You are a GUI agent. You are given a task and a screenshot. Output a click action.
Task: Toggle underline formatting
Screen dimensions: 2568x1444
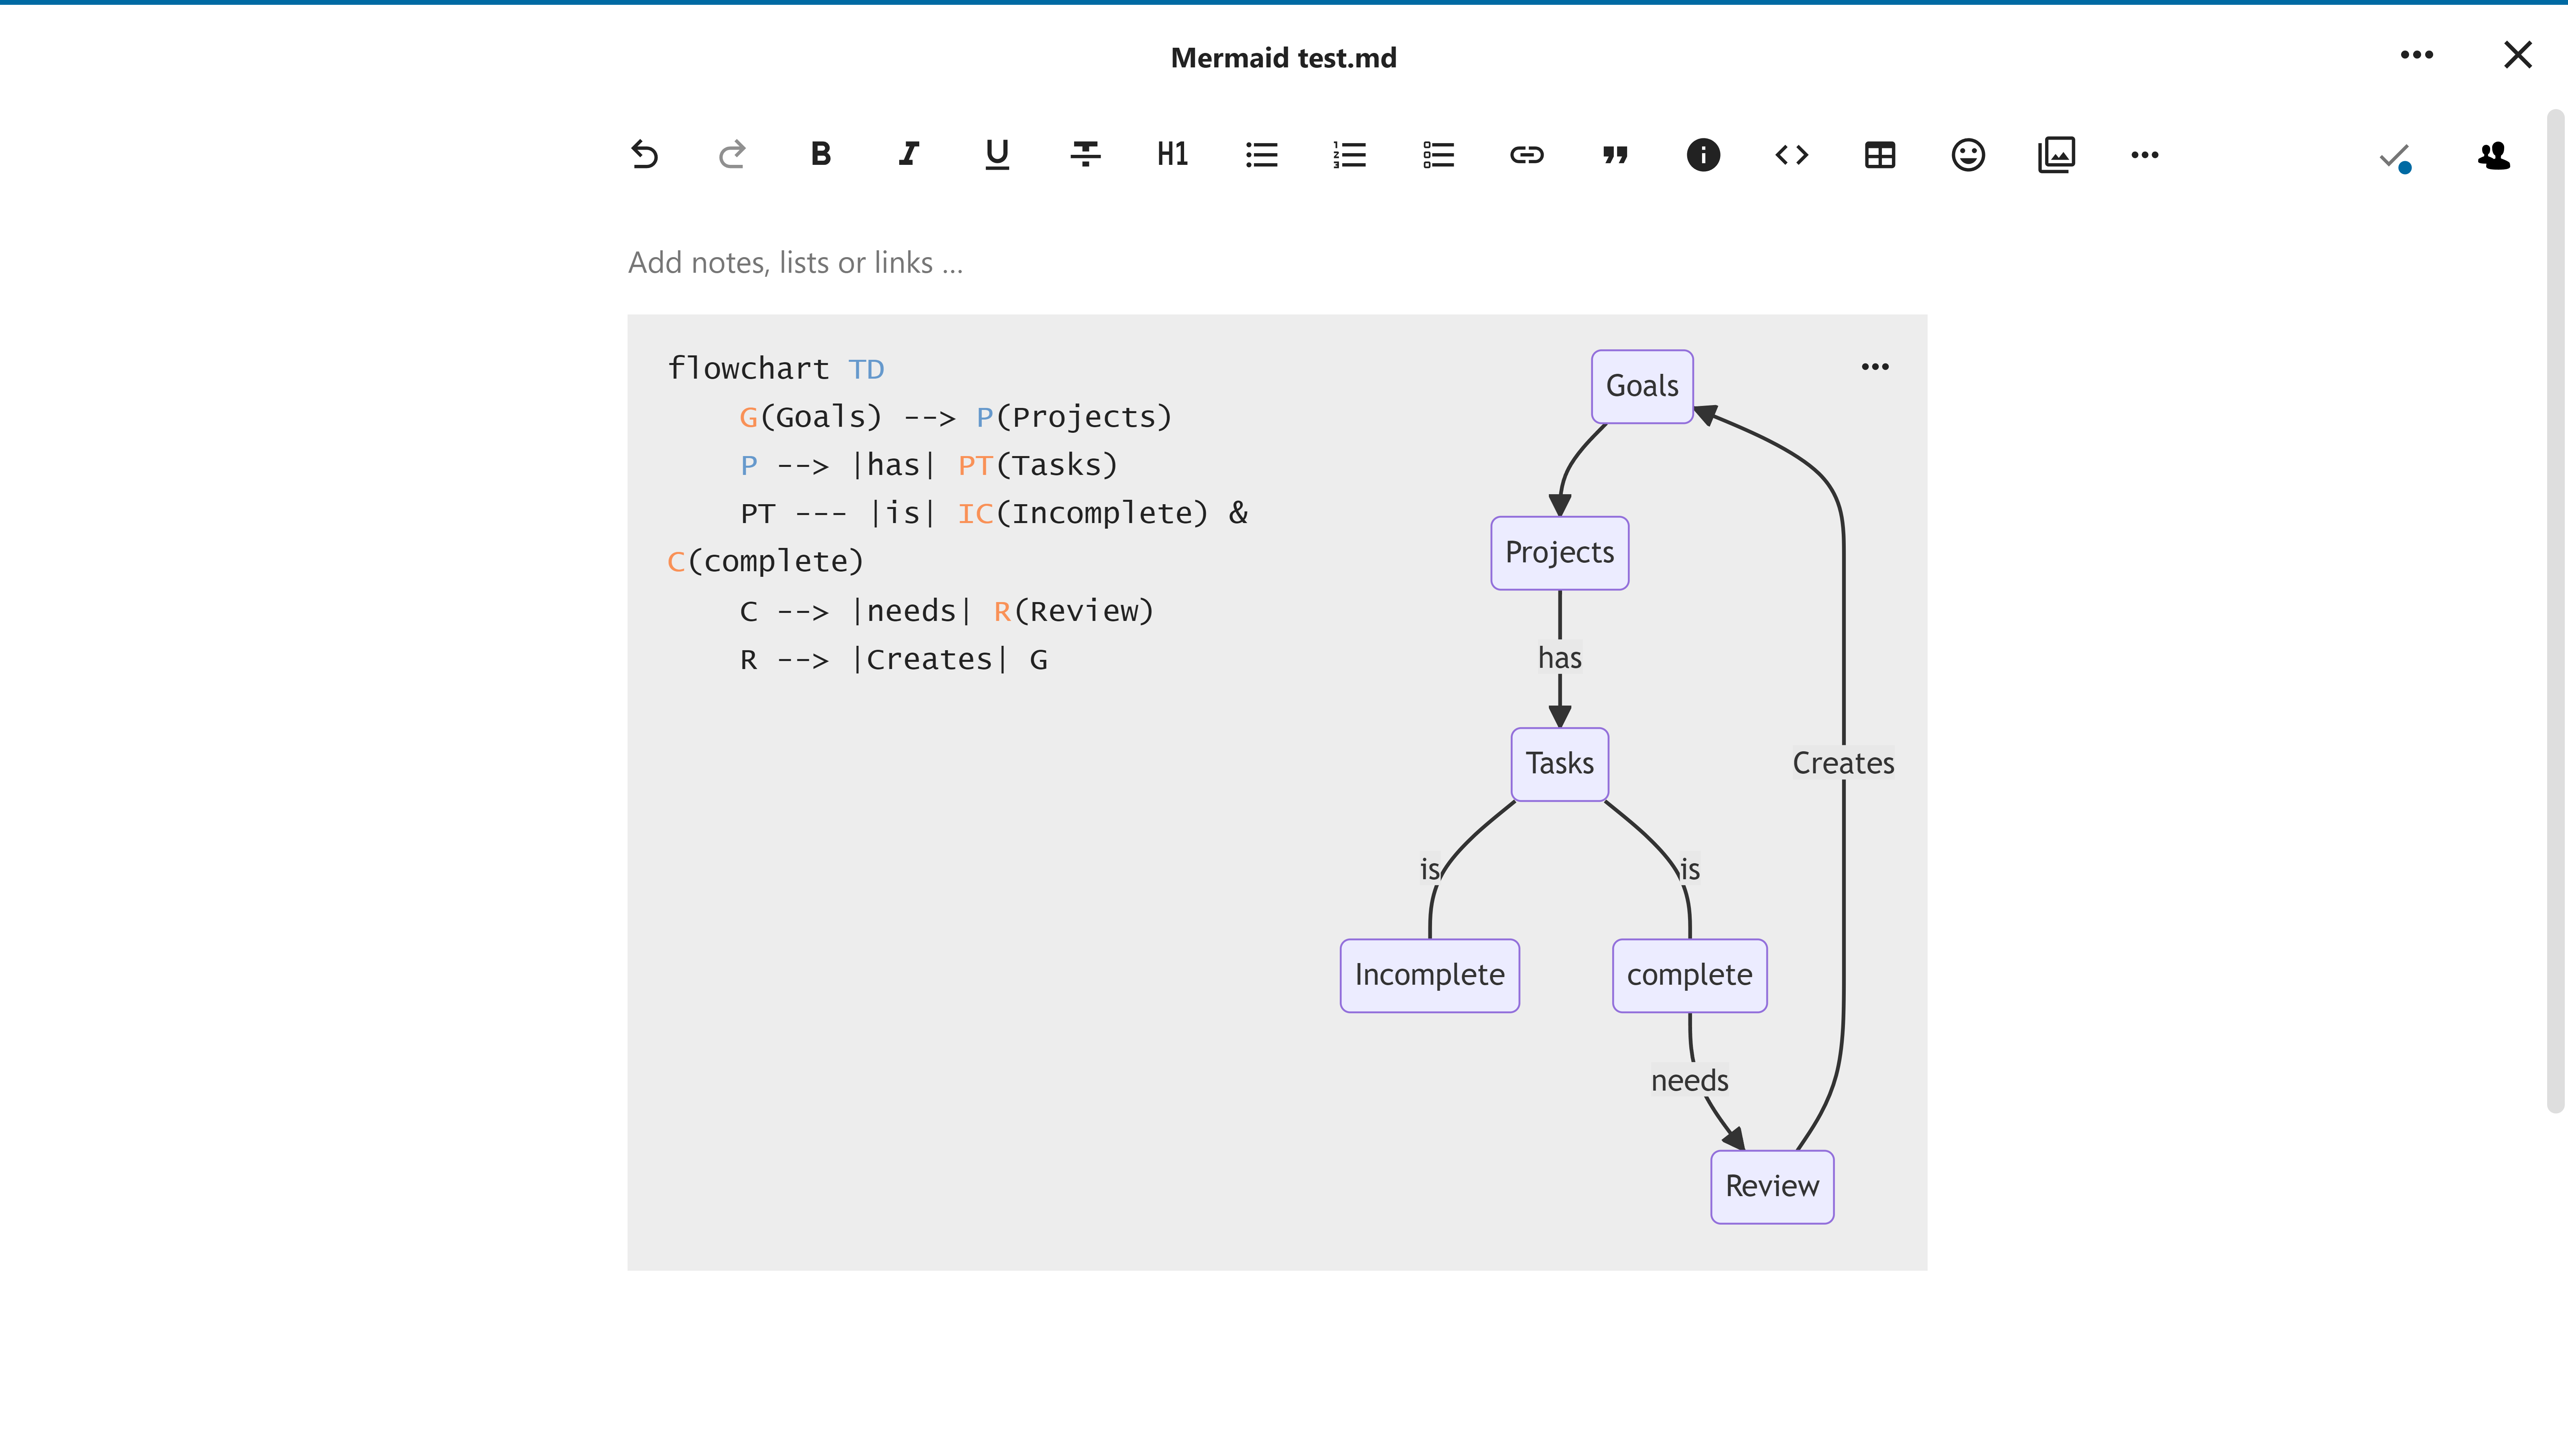click(x=997, y=154)
